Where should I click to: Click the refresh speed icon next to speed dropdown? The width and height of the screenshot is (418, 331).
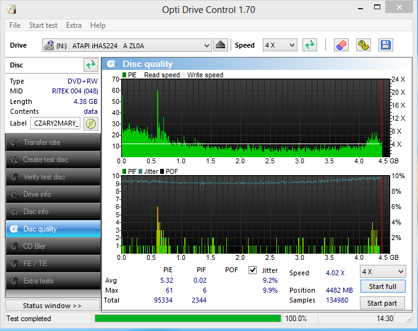(310, 45)
